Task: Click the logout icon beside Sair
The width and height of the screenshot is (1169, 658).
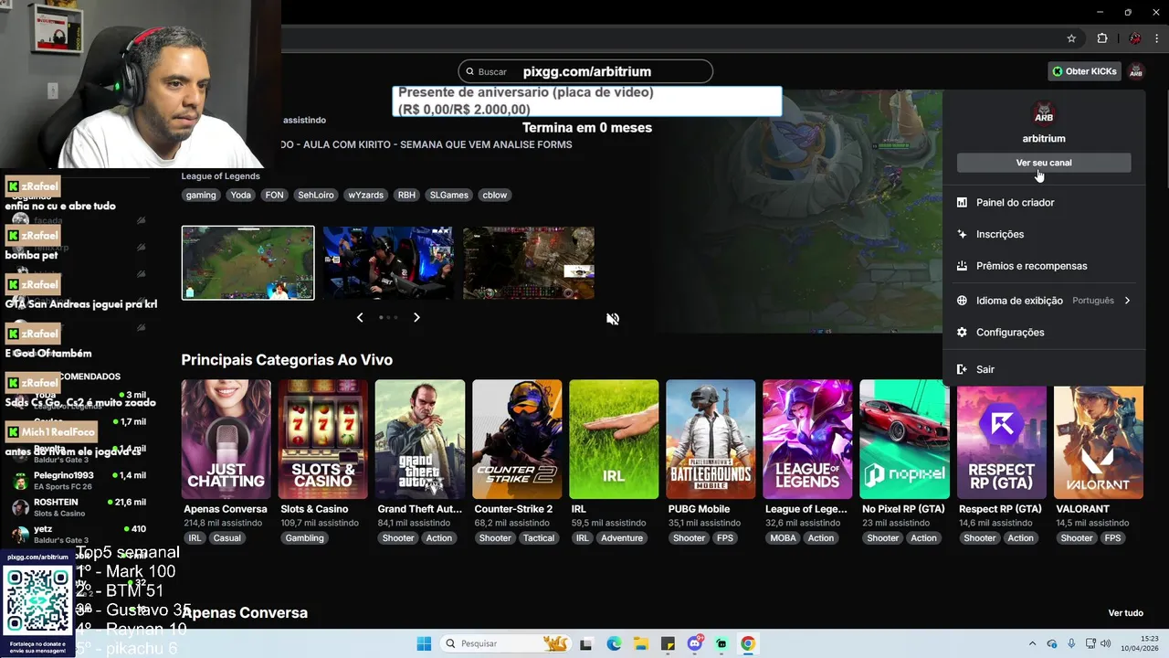Action: pyautogui.click(x=962, y=369)
